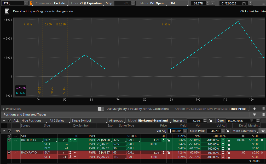Open the PYPL symbol dropdown arrow
The width and height of the screenshot is (266, 164).
[26, 3]
